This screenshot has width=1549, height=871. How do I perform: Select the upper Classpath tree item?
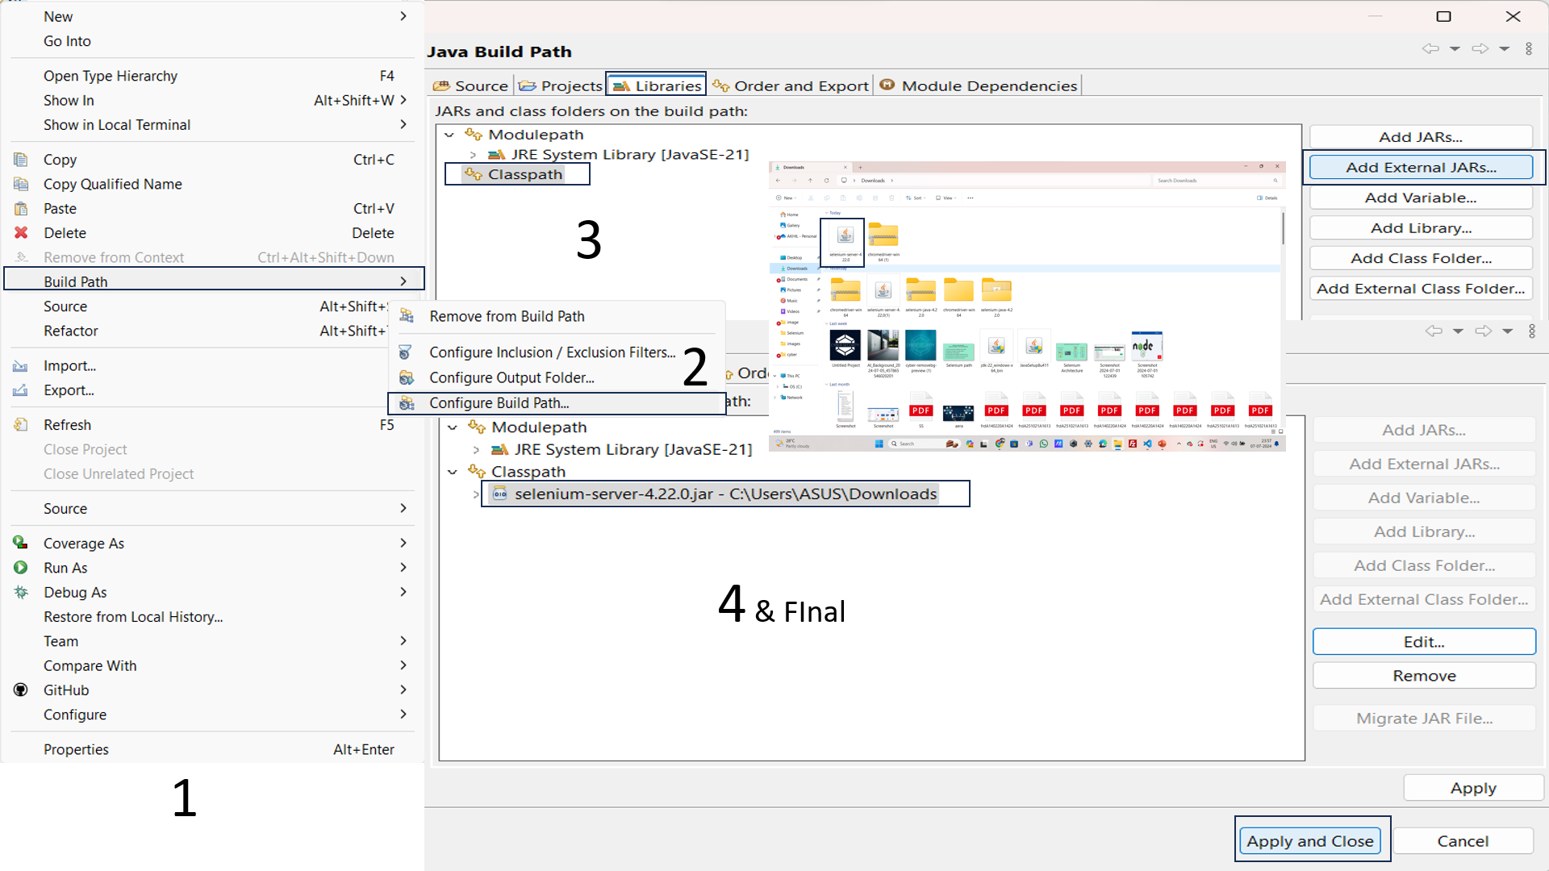[x=524, y=174]
